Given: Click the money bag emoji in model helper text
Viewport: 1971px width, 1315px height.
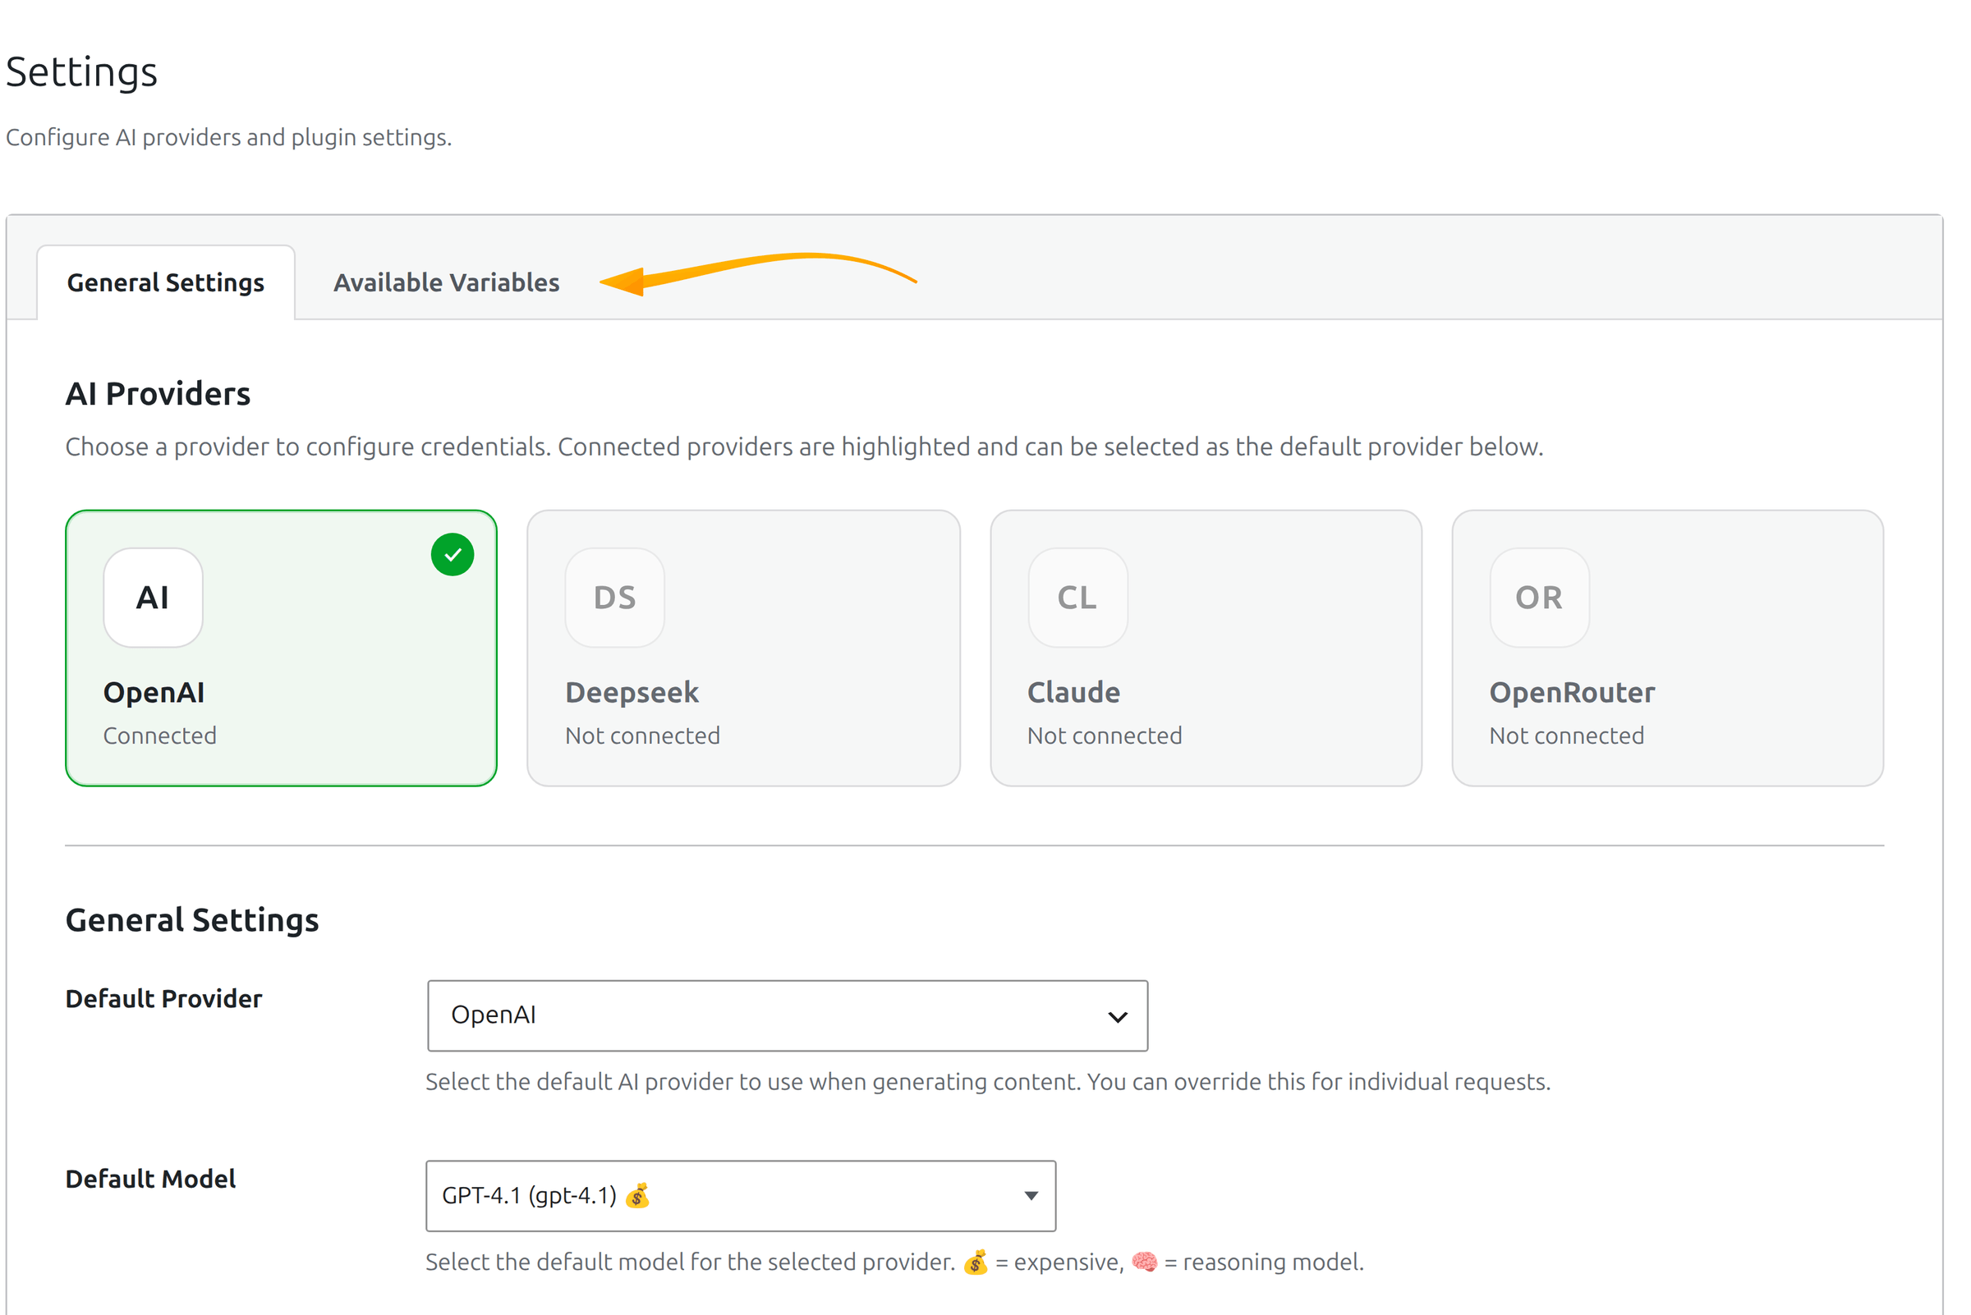Looking at the screenshot, I should pyautogui.click(x=976, y=1262).
